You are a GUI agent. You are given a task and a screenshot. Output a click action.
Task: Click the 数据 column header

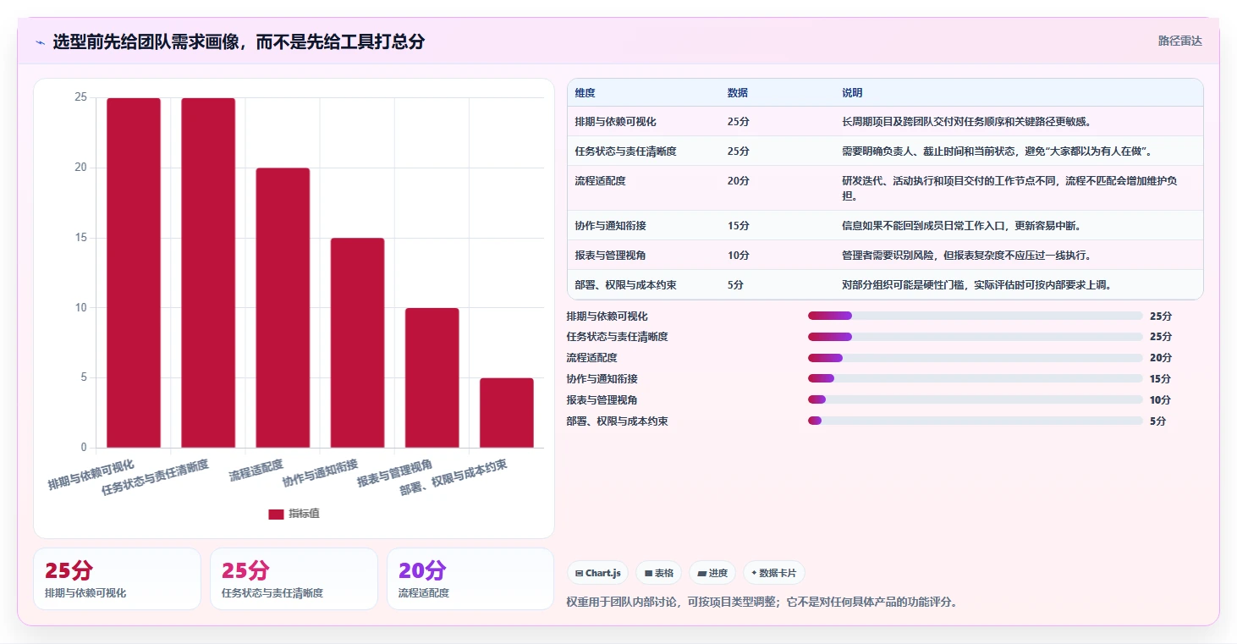[737, 93]
